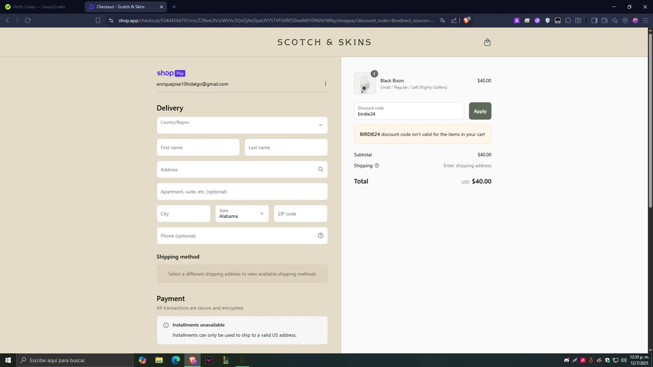Click the Black Bison product thumbnail
This screenshot has width=653, height=367.
pyautogui.click(x=365, y=83)
